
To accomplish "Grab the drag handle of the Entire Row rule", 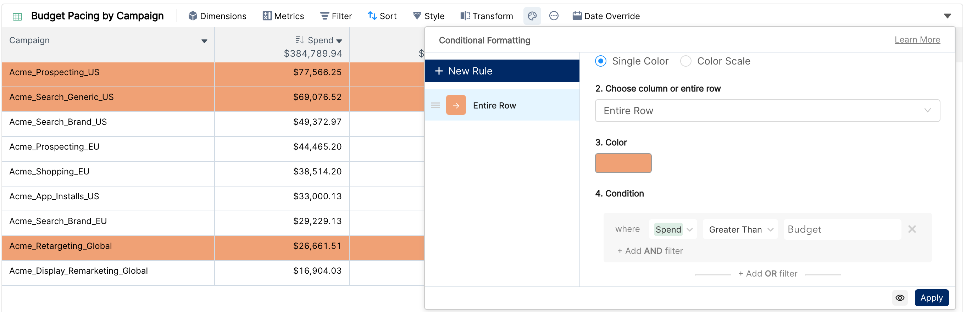I will (435, 105).
